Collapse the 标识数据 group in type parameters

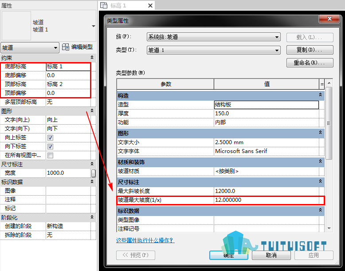coord(320,210)
